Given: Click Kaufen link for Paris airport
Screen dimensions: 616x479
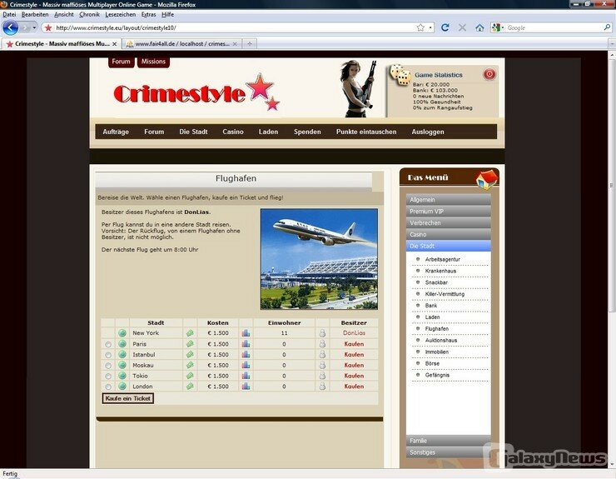Looking at the screenshot, I should pyautogui.click(x=354, y=344).
